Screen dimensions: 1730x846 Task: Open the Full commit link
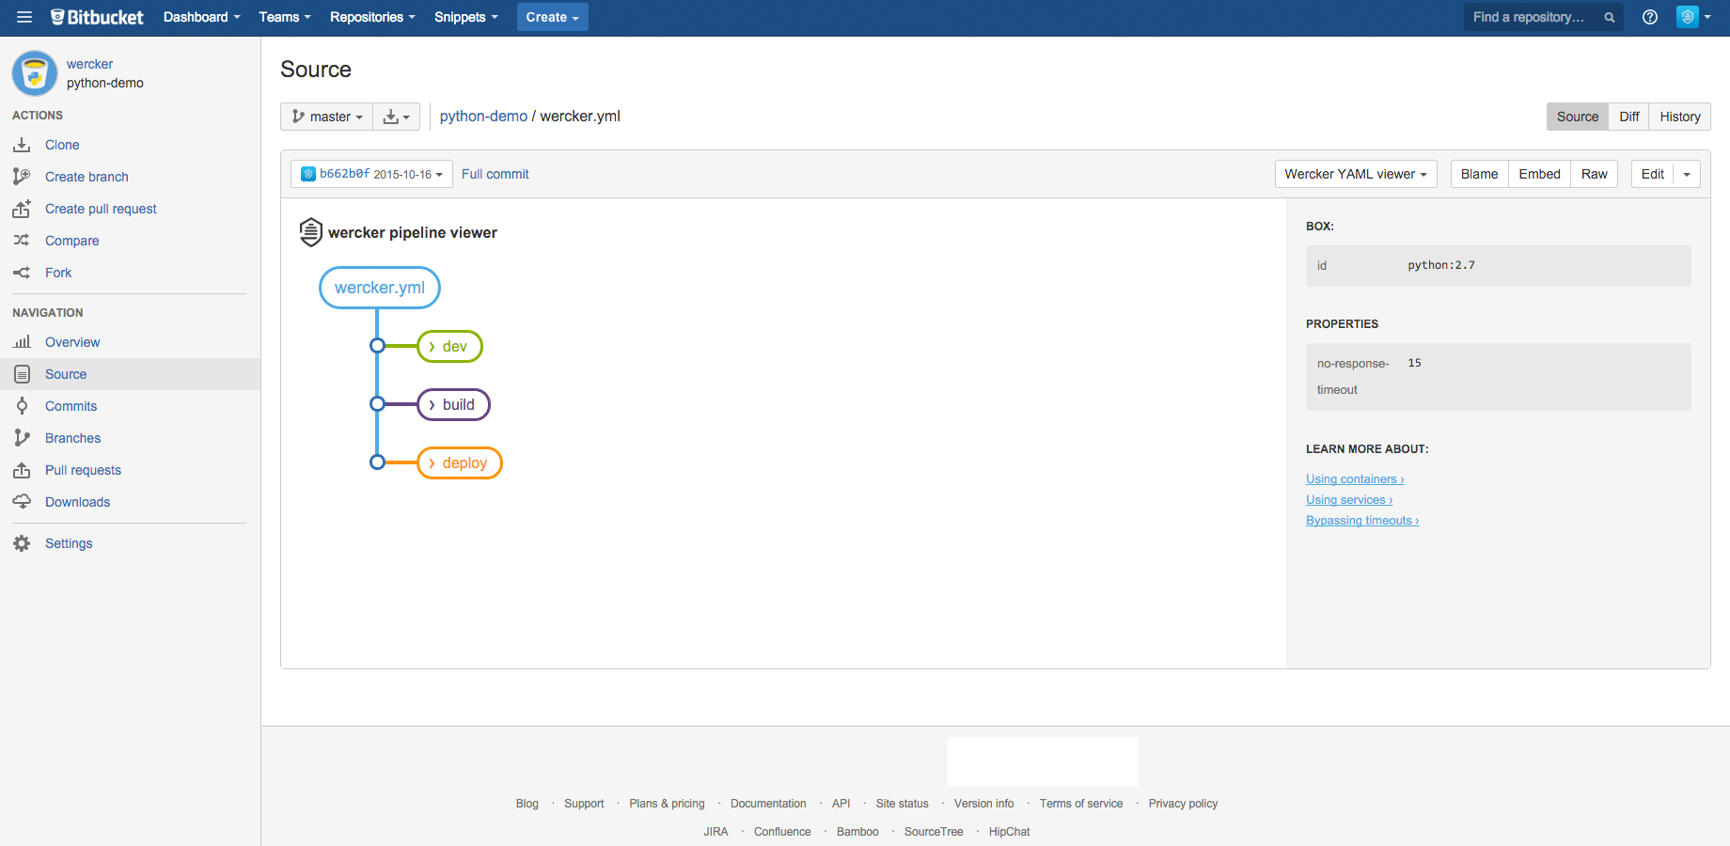pyautogui.click(x=495, y=174)
